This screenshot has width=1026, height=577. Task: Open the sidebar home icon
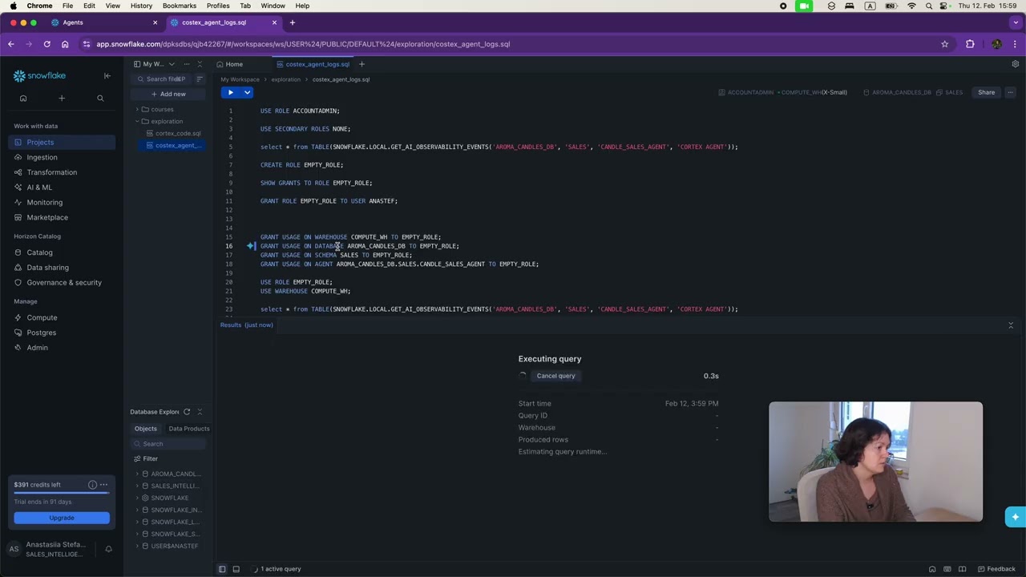point(23,98)
